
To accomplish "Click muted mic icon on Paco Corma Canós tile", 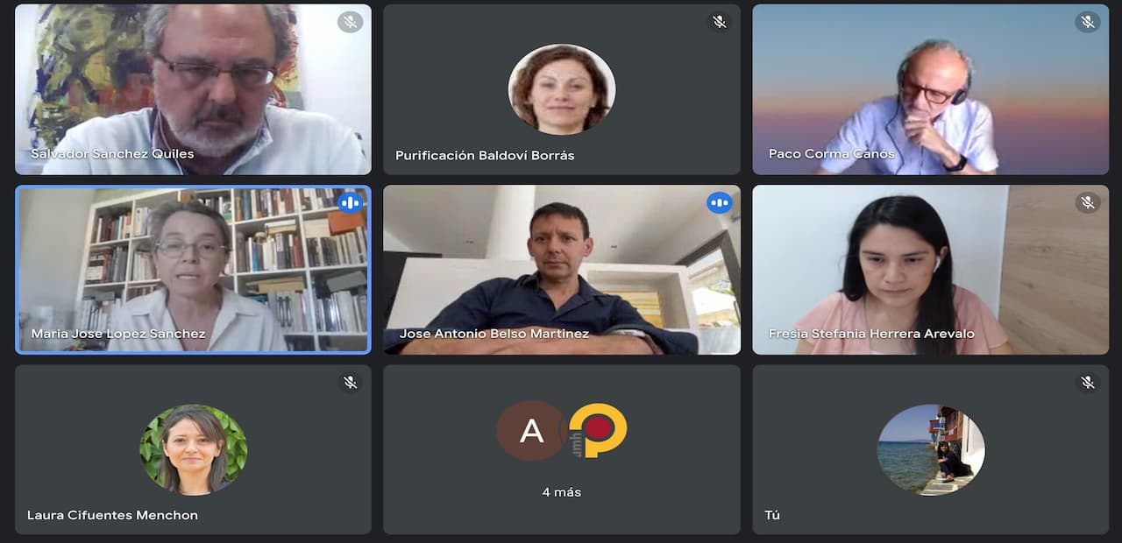I will pos(1088,22).
